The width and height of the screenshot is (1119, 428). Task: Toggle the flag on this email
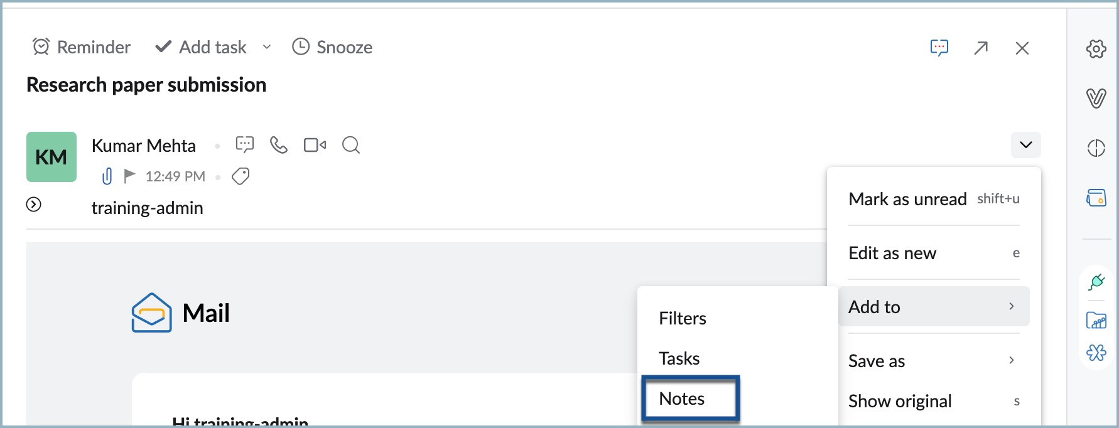point(129,176)
